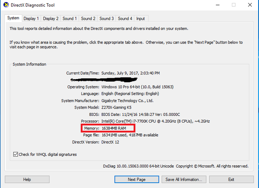Open the Display 1 tab
Viewport: 259px width, 188px height.
click(31, 19)
